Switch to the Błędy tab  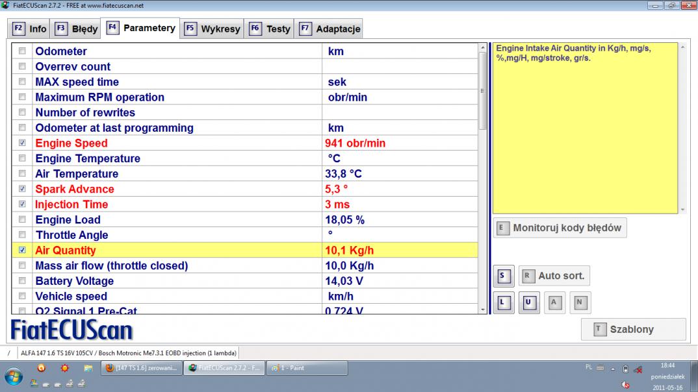(x=77, y=29)
